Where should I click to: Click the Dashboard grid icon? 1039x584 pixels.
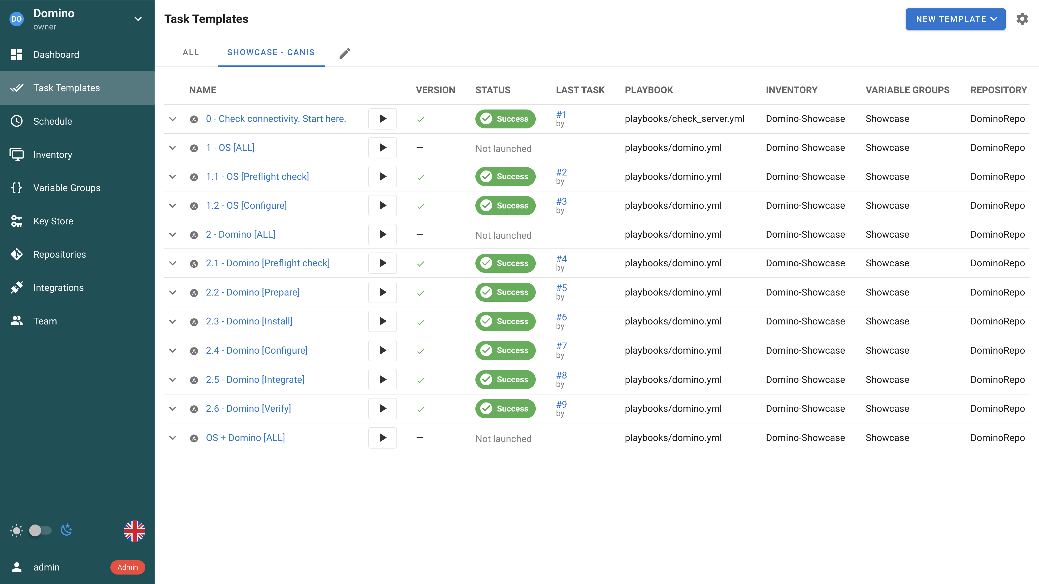(x=17, y=54)
